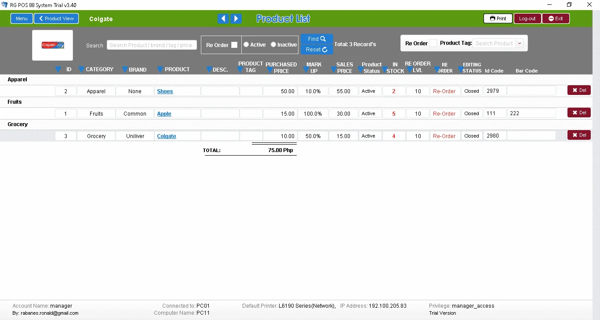Click the filter icon beside MARK UP column
The image size is (600, 320).
306,70
